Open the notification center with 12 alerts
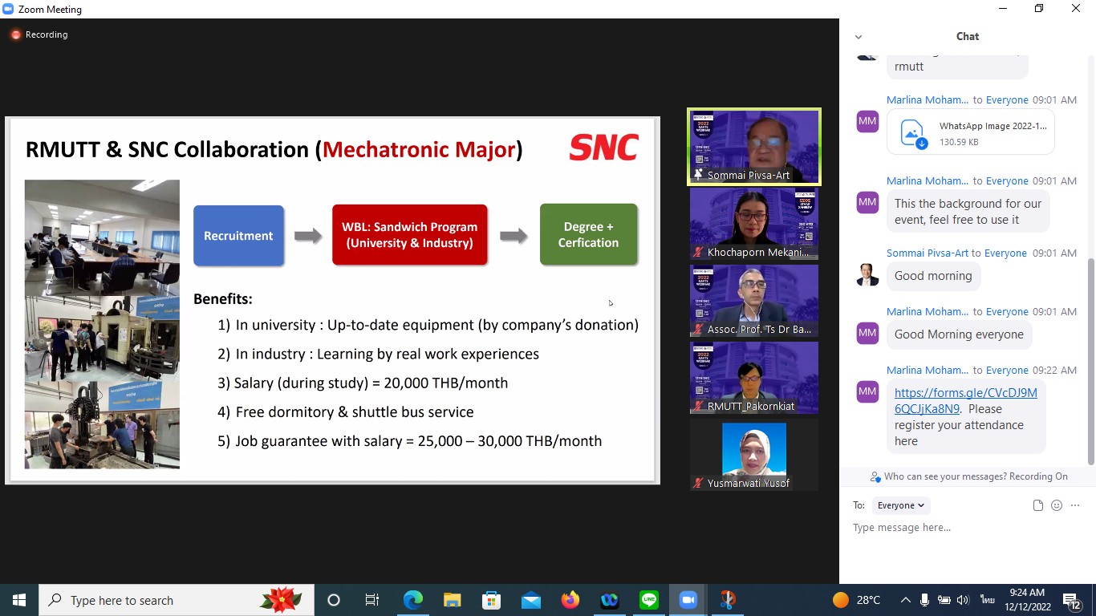 pos(1073,600)
